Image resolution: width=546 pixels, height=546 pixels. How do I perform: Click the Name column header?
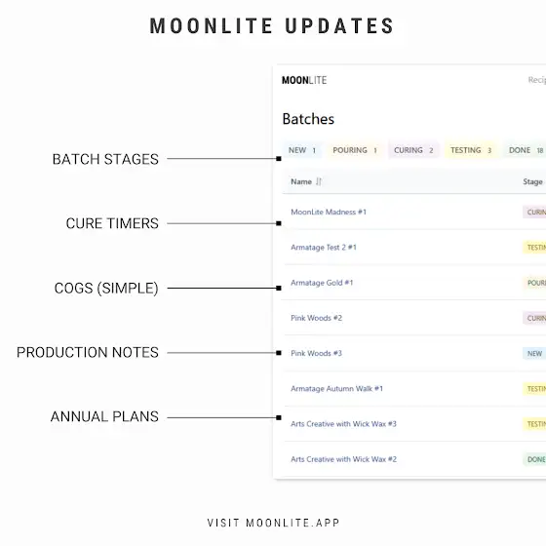[301, 181]
